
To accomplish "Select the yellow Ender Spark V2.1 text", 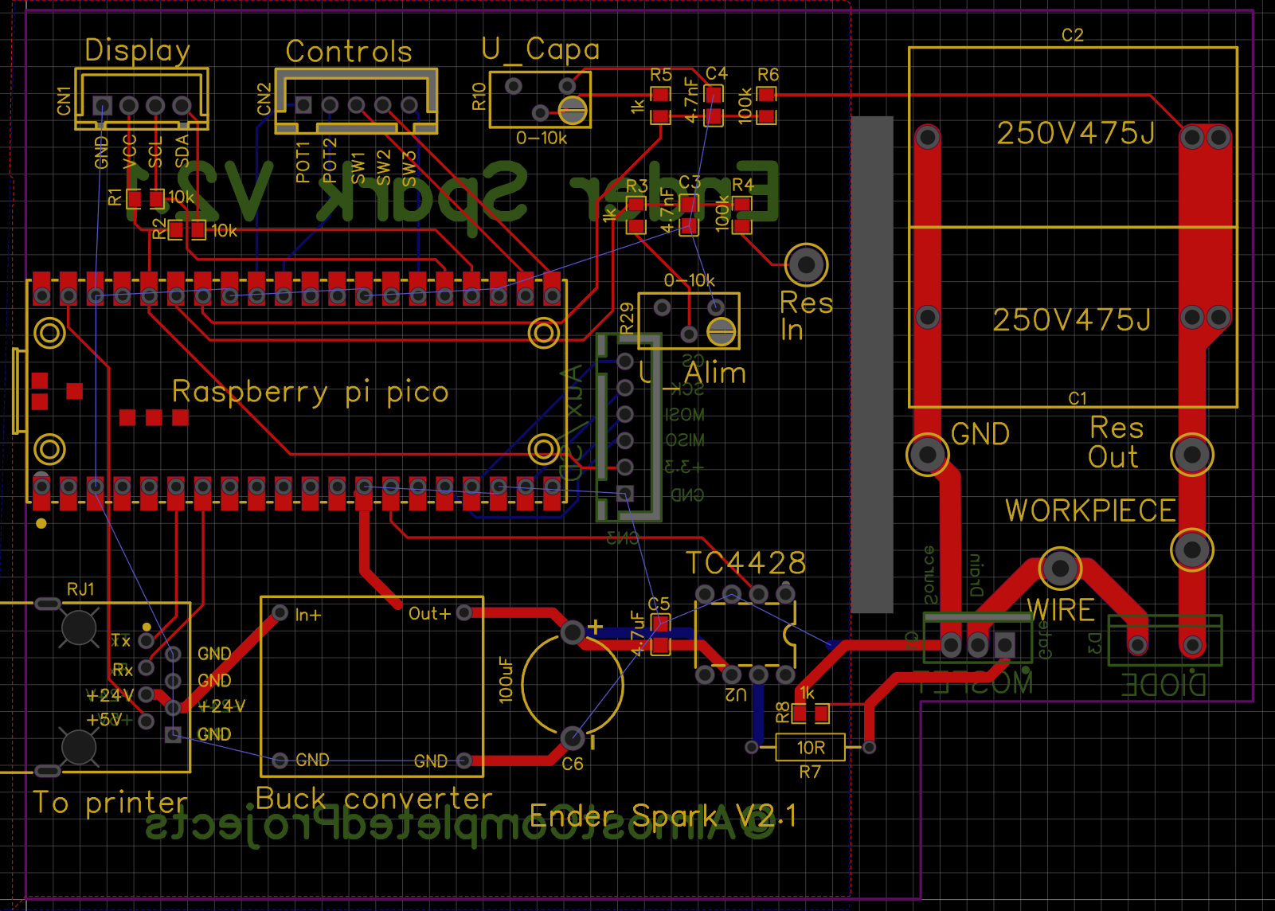I will (x=663, y=815).
